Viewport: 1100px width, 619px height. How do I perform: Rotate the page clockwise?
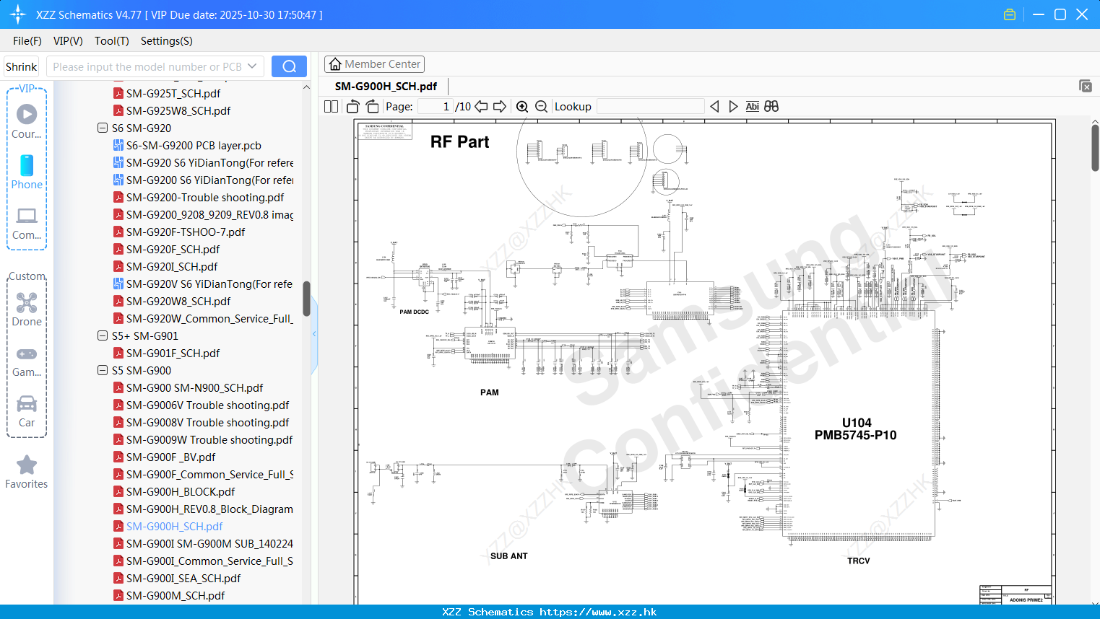pyautogui.click(x=372, y=106)
